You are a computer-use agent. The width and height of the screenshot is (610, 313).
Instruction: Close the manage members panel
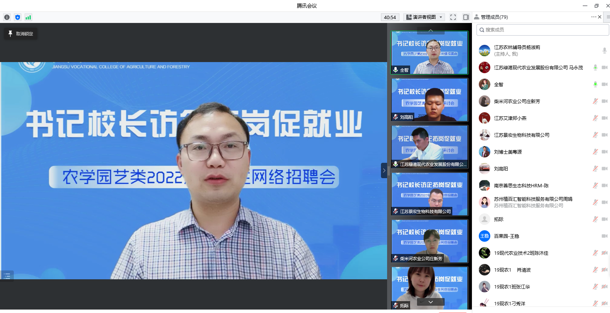(600, 17)
